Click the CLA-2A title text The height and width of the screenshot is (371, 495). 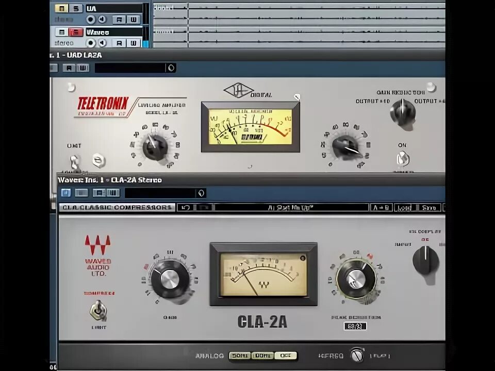262,322
